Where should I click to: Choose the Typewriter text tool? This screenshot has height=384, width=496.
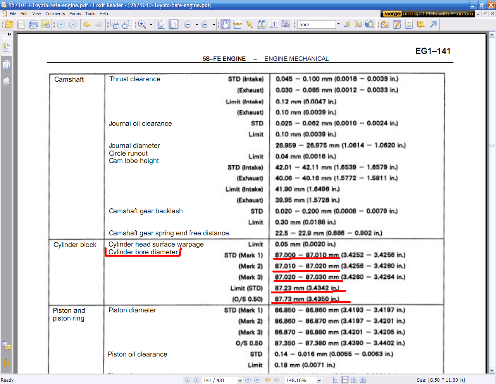(x=409, y=24)
